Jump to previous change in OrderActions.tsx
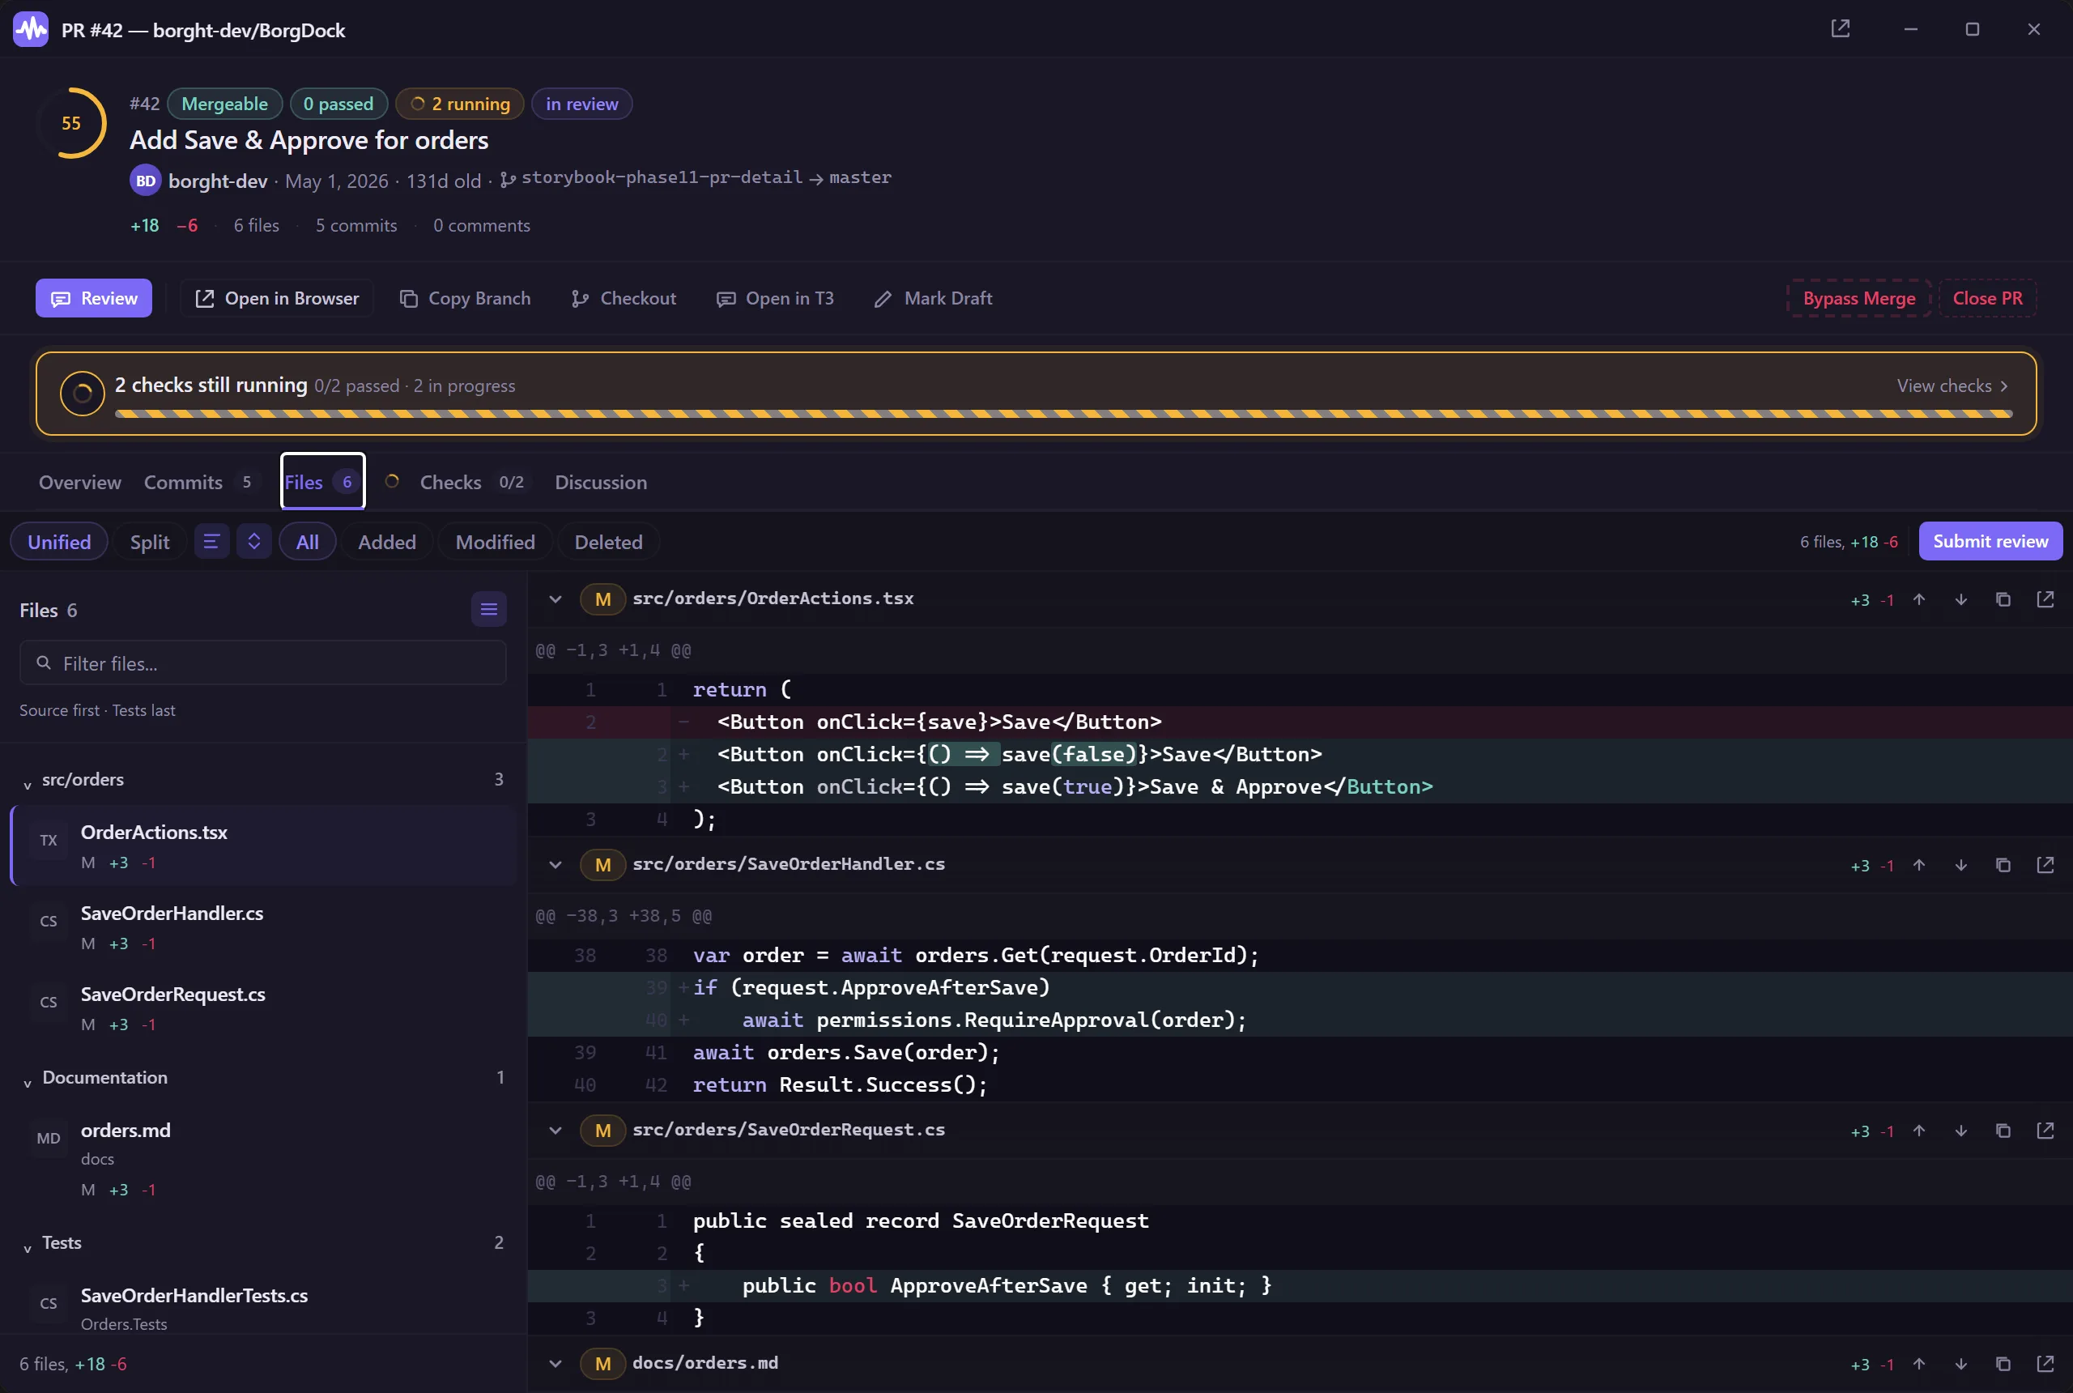 point(1919,599)
